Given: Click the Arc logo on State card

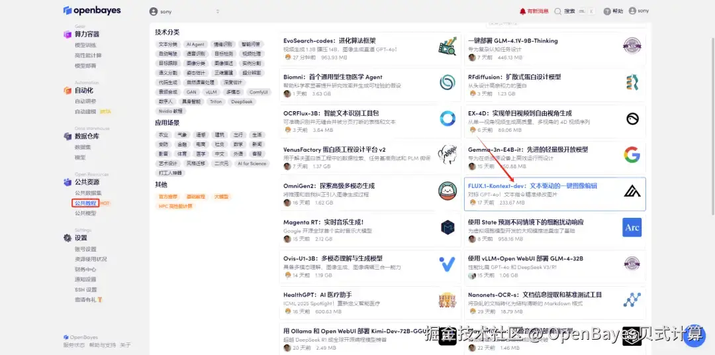Looking at the screenshot, I should point(632,227).
